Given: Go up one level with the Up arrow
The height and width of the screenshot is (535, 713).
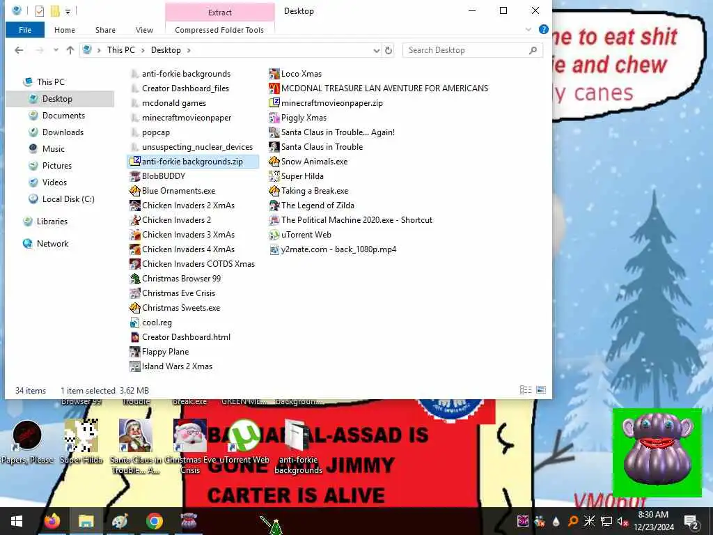Looking at the screenshot, I should pos(70,50).
